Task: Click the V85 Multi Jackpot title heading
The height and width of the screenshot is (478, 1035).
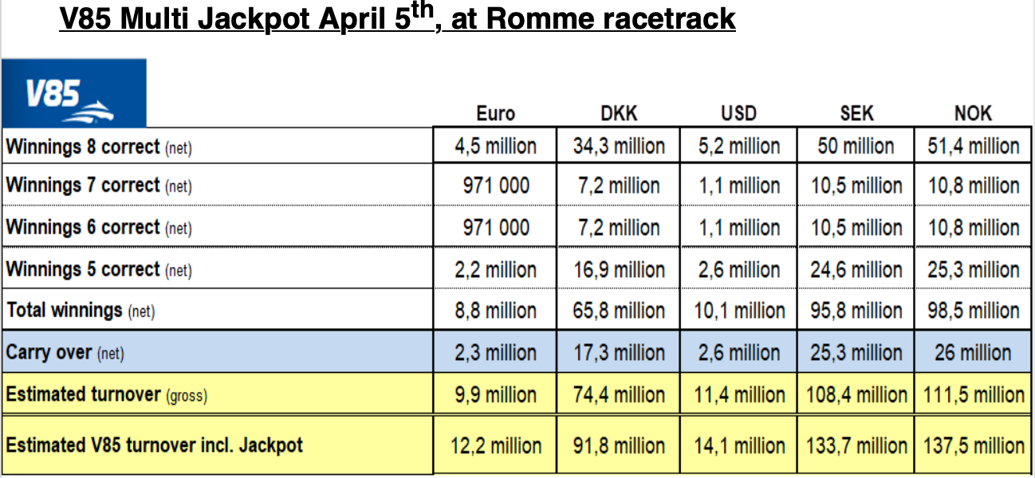Action: (397, 18)
